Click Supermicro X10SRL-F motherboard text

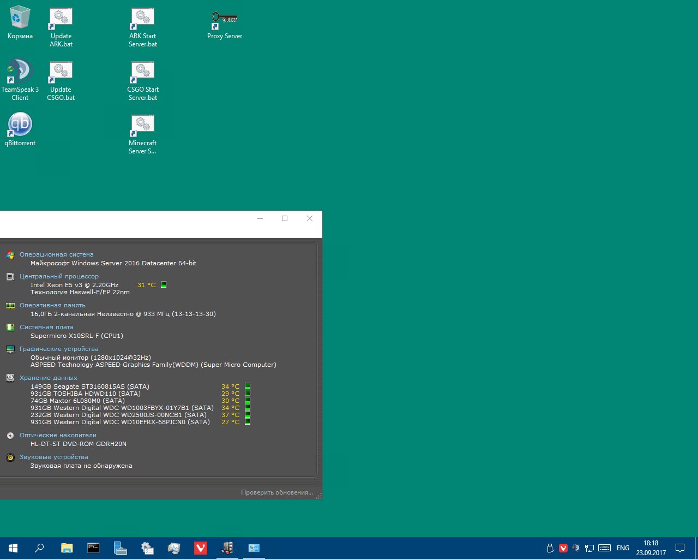click(77, 336)
